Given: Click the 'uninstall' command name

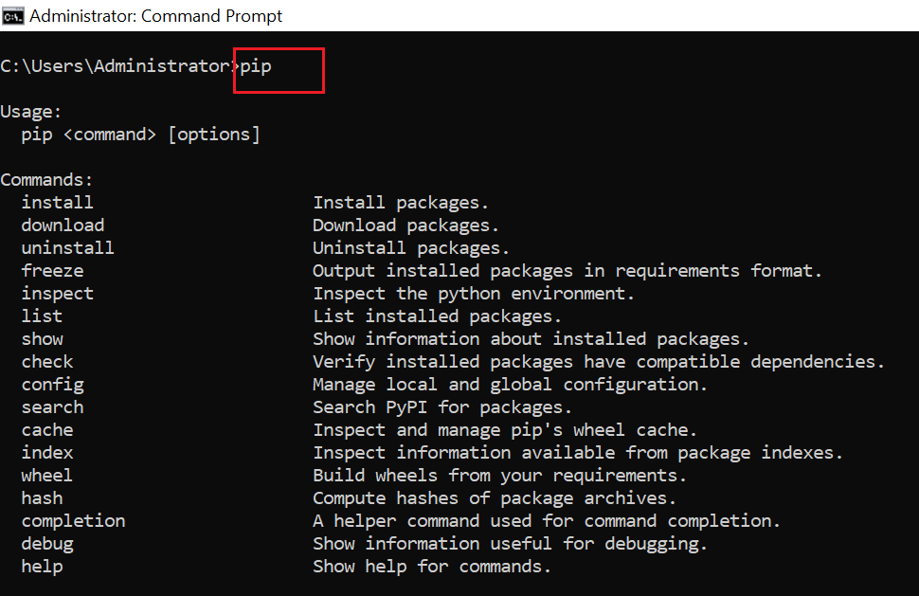Looking at the screenshot, I should click(67, 248).
